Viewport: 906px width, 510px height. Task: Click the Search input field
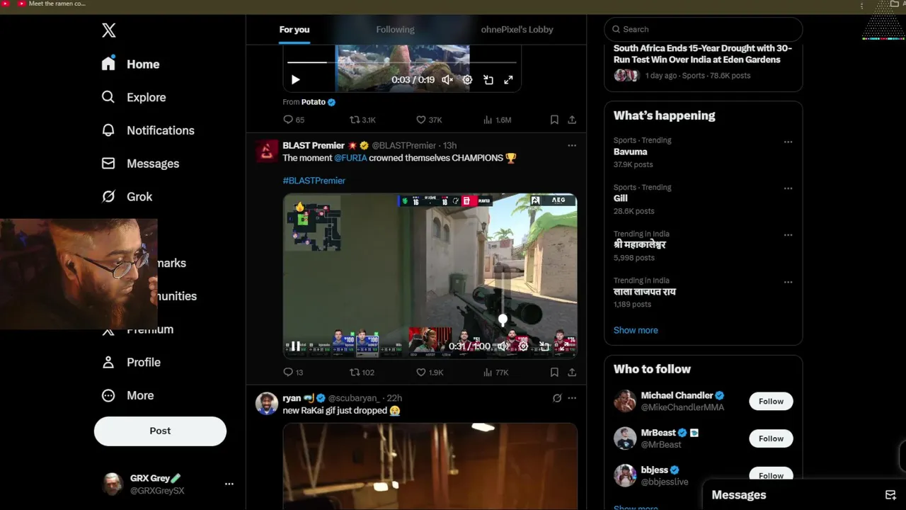[x=704, y=29]
